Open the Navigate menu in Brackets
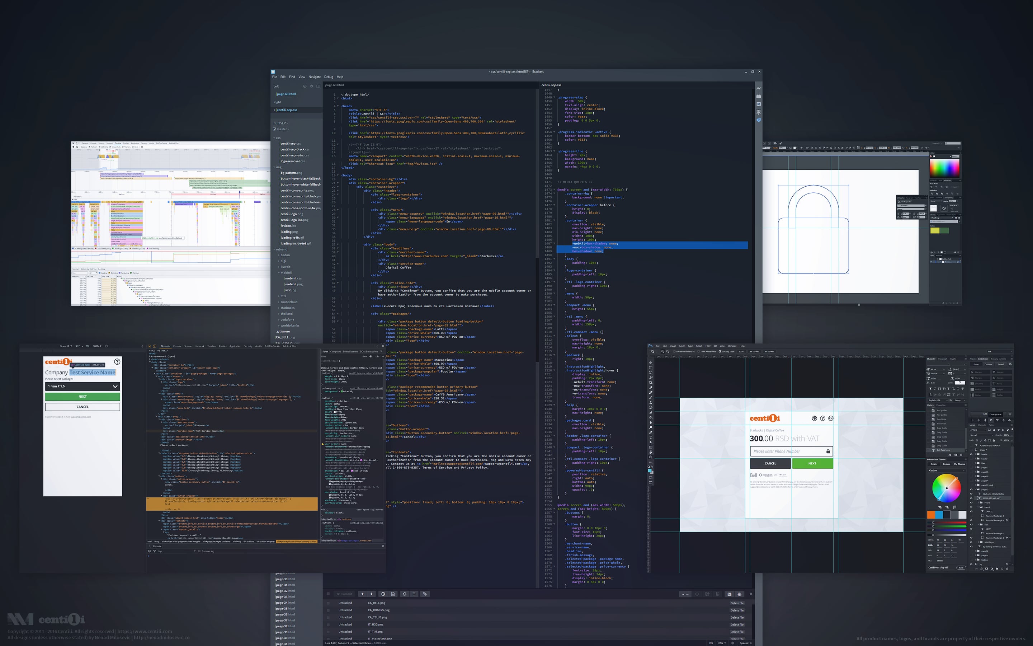The image size is (1033, 646). pyautogui.click(x=314, y=77)
